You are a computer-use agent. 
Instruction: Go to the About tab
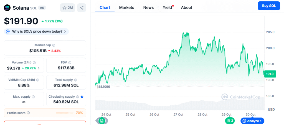click(x=186, y=7)
